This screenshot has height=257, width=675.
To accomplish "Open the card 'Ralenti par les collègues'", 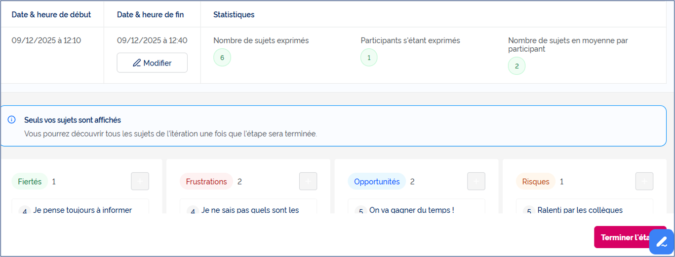I will [585, 207].
